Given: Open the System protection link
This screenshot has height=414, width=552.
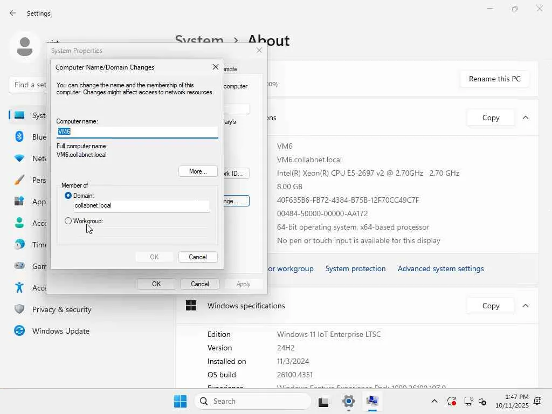Looking at the screenshot, I should coord(355,268).
